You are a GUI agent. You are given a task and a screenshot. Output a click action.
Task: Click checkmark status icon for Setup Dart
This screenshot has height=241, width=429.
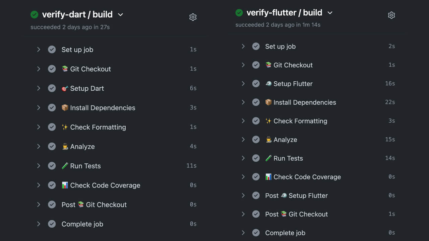click(52, 88)
